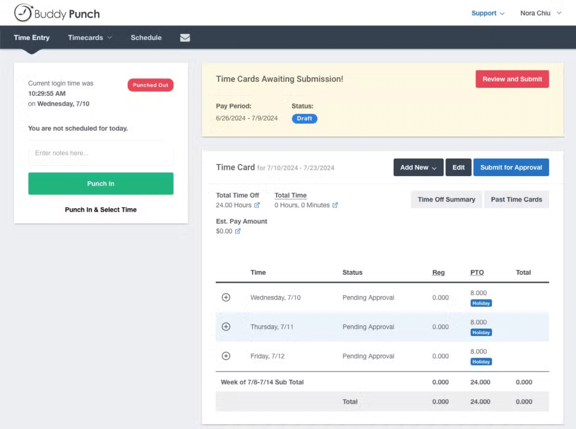Expand the Wednesday, 7/10 row plus icon
The height and width of the screenshot is (429, 576).
[226, 297]
